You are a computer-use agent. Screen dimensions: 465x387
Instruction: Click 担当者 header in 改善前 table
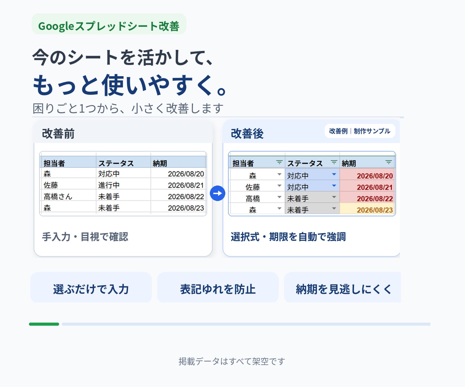[68, 163]
